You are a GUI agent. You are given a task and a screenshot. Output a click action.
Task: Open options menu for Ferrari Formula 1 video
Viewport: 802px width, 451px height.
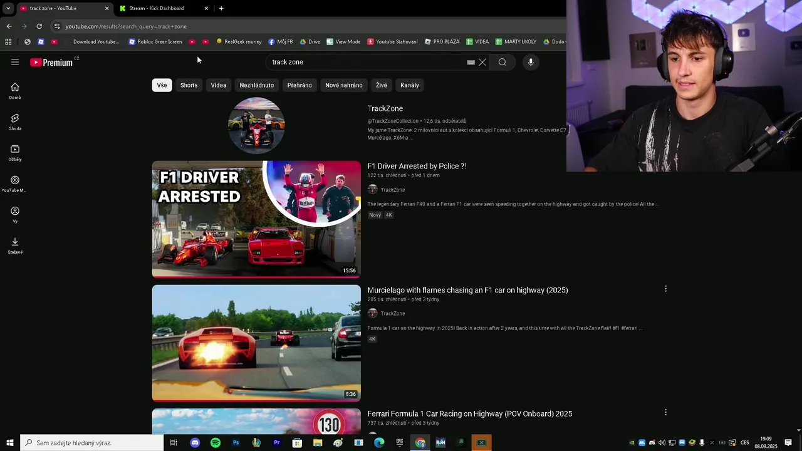pyautogui.click(x=665, y=412)
